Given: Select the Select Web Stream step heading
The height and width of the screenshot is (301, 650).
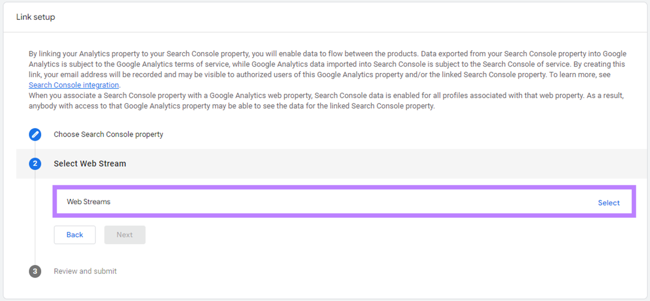Looking at the screenshot, I should tap(90, 164).
